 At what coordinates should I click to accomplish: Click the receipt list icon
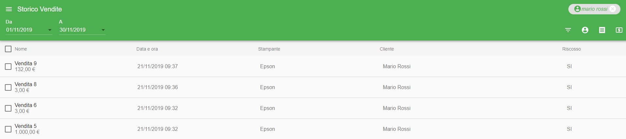point(602,30)
